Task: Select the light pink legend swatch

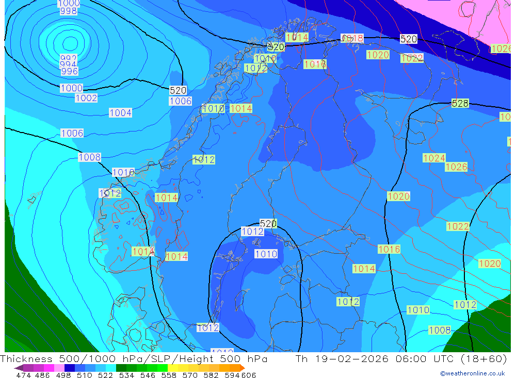Action: point(59,368)
